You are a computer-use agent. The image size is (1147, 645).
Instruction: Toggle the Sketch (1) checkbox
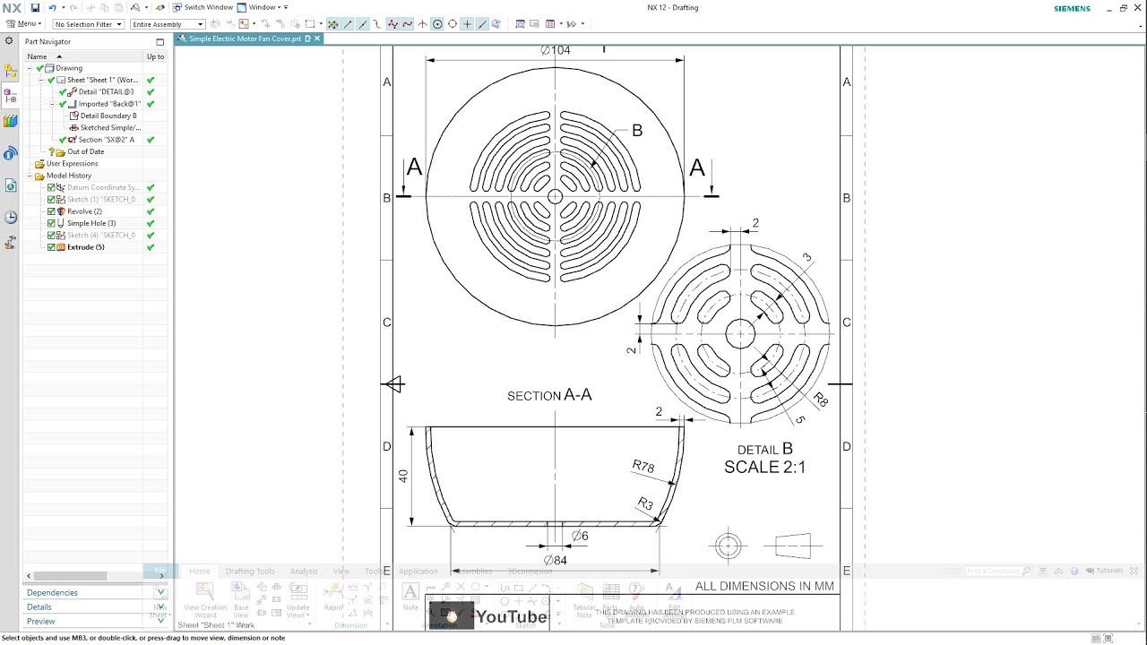[x=51, y=200]
